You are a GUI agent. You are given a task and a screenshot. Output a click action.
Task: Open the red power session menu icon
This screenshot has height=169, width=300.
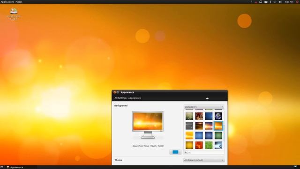pyautogui.click(x=297, y=2)
